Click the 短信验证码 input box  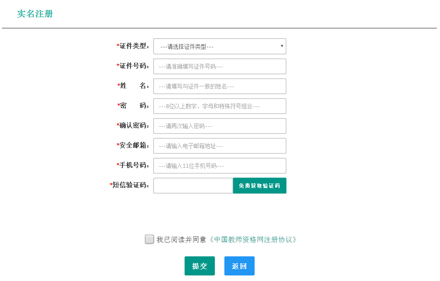coord(193,186)
